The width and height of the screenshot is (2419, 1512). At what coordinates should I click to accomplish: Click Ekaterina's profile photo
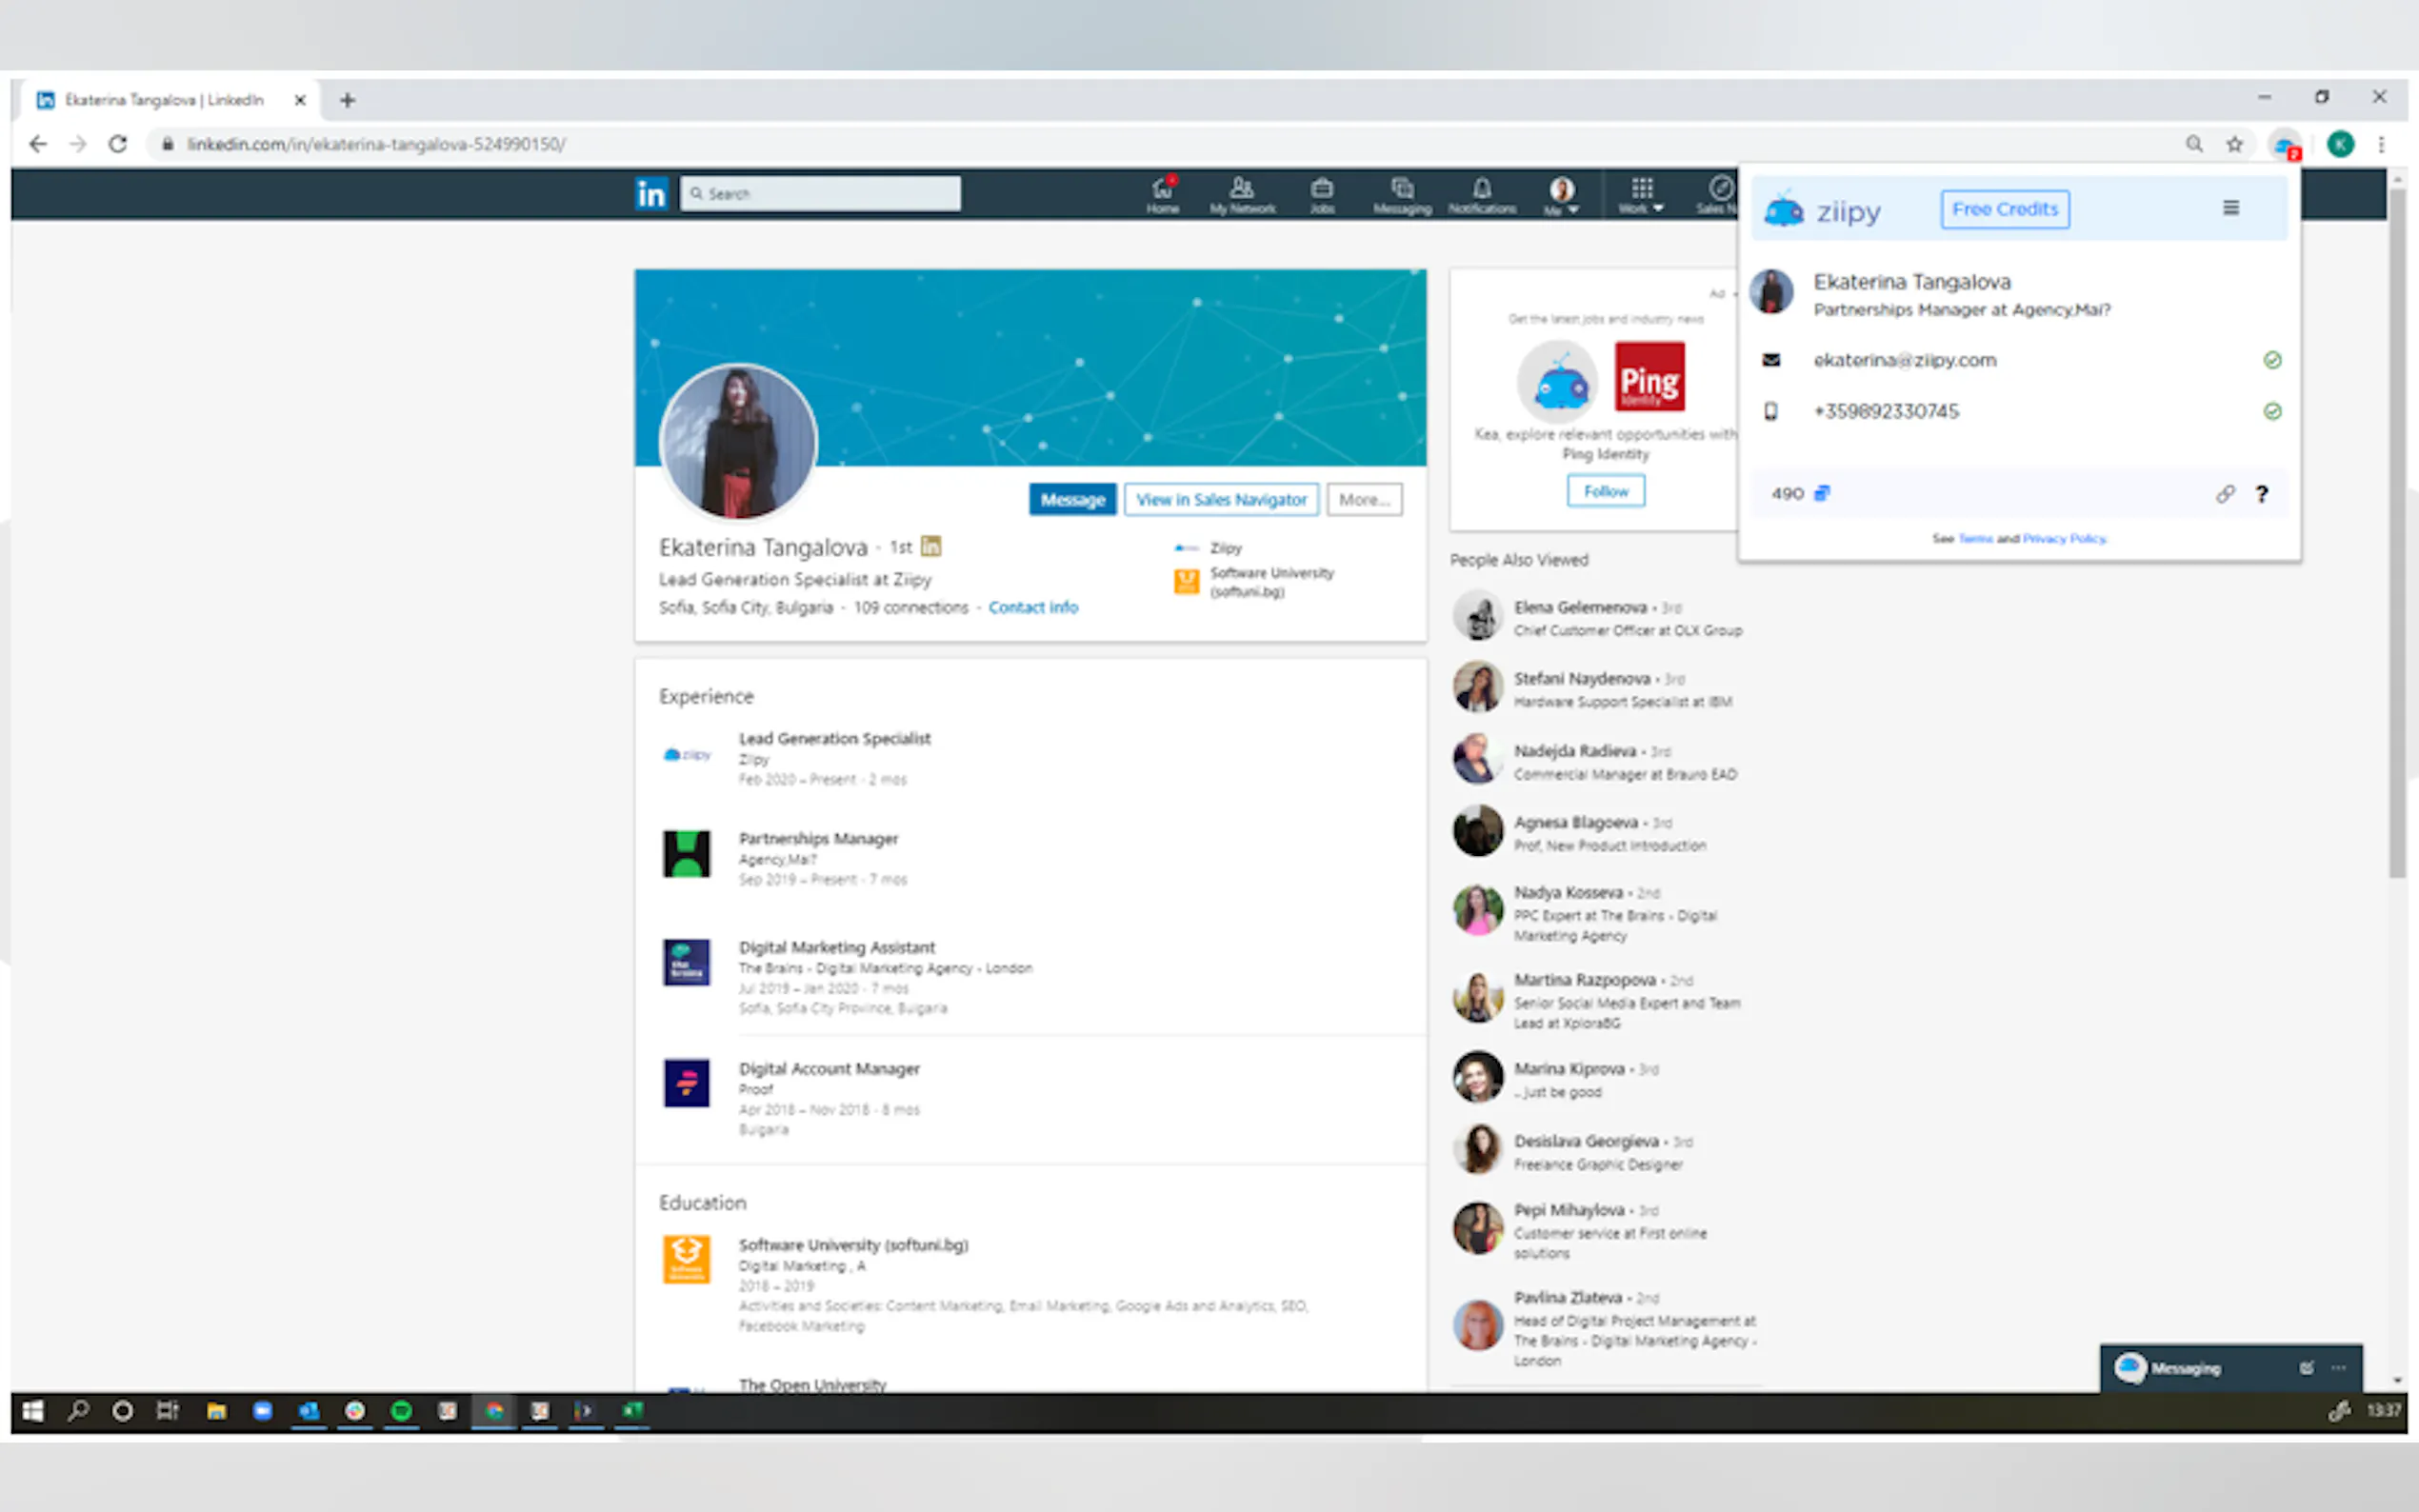tap(738, 441)
